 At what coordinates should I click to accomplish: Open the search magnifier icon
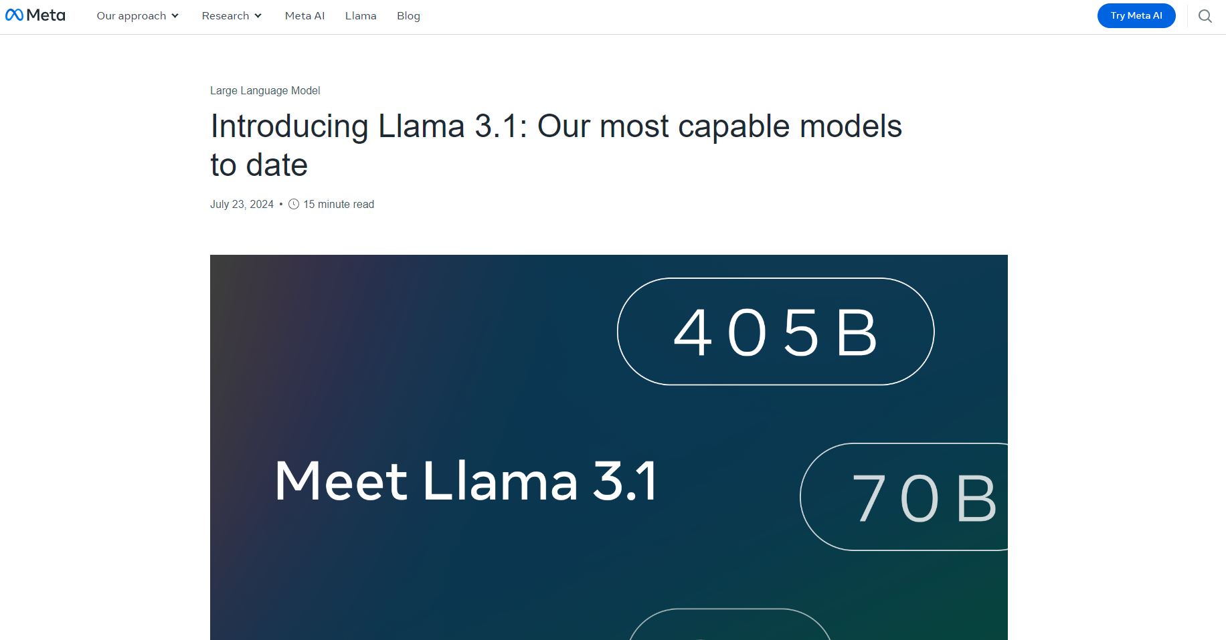tap(1205, 16)
